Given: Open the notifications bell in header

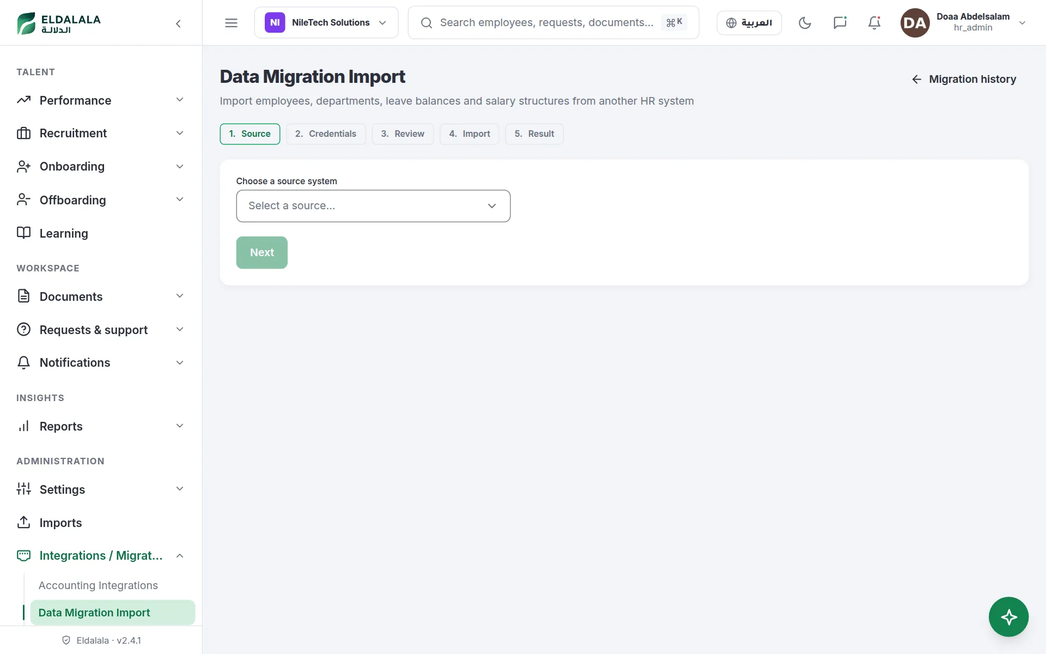Looking at the screenshot, I should point(874,23).
